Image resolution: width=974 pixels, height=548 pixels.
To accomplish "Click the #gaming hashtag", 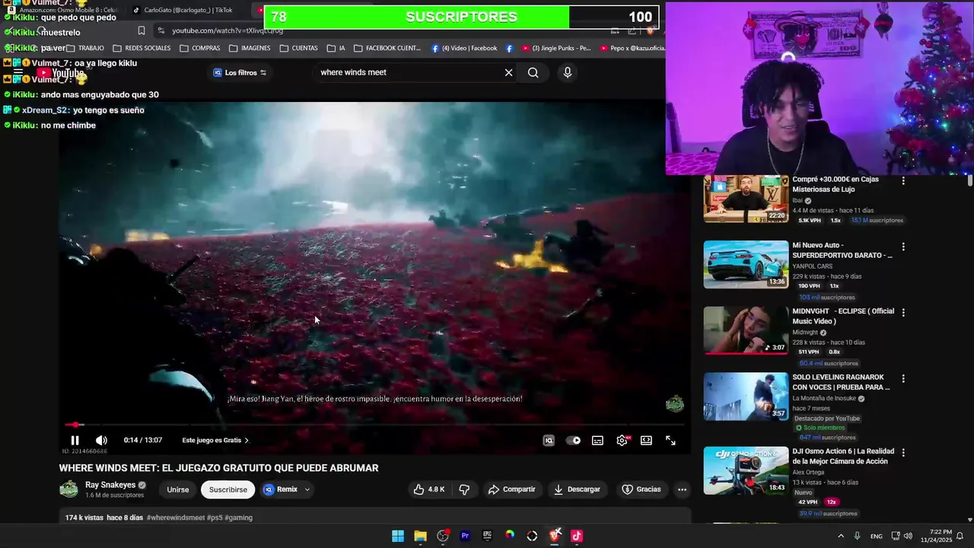I will click(239, 518).
